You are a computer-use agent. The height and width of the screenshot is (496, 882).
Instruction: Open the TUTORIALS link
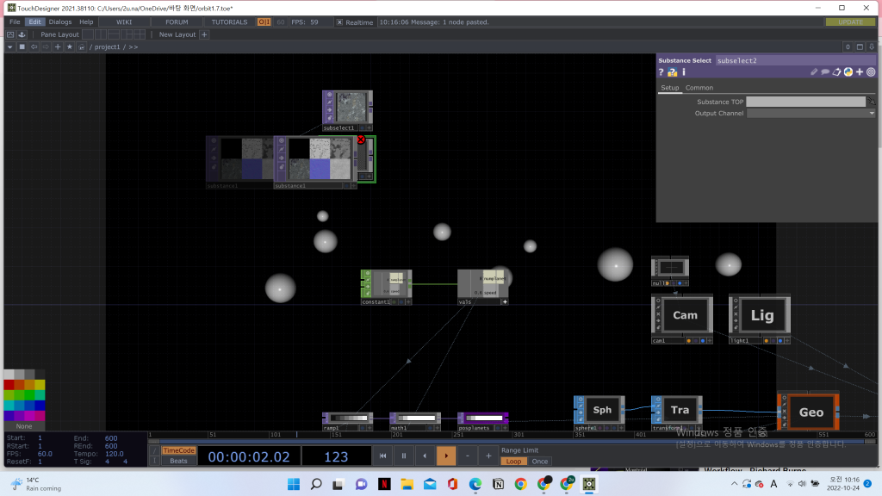click(229, 22)
